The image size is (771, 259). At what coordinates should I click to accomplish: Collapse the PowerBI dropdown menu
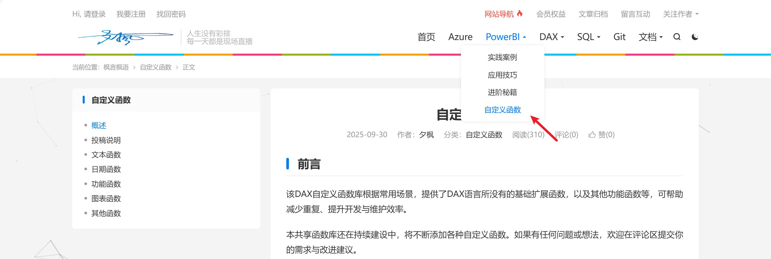click(506, 37)
